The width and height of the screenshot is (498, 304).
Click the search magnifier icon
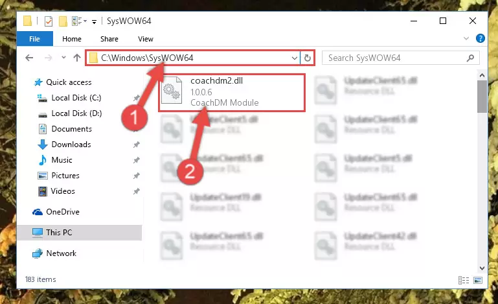470,58
